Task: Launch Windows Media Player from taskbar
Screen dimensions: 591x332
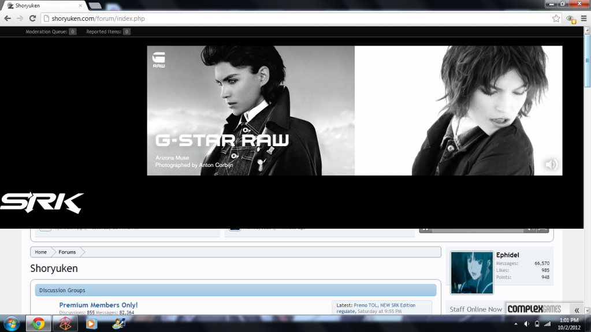Action: [91, 324]
